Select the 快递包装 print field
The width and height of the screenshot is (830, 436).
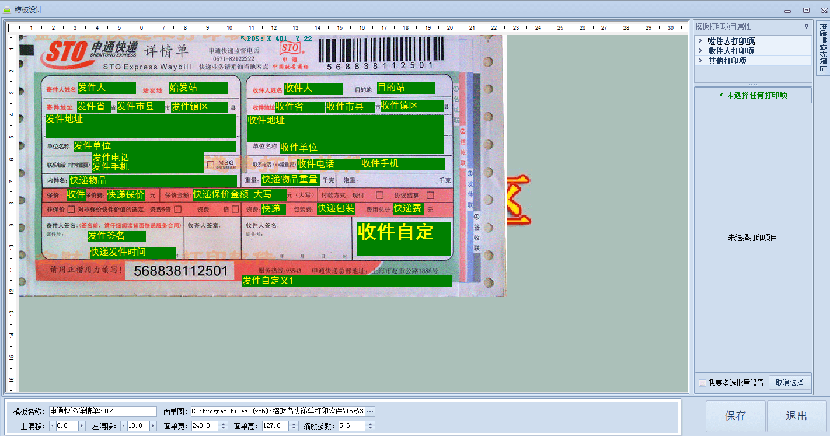(336, 208)
